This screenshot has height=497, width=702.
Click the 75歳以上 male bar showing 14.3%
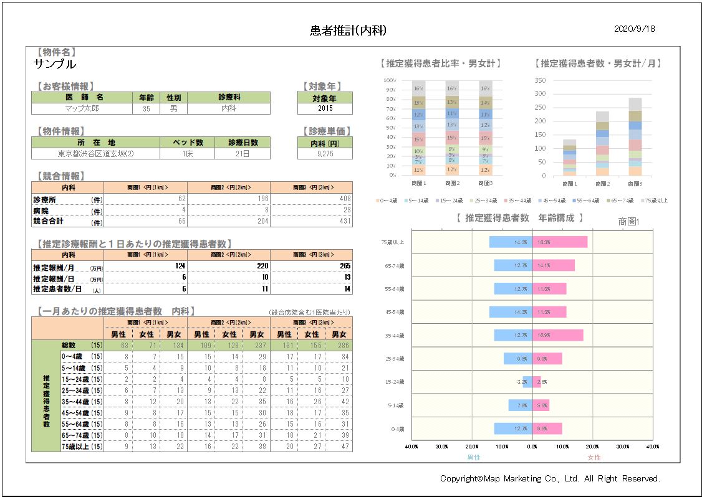(511, 242)
